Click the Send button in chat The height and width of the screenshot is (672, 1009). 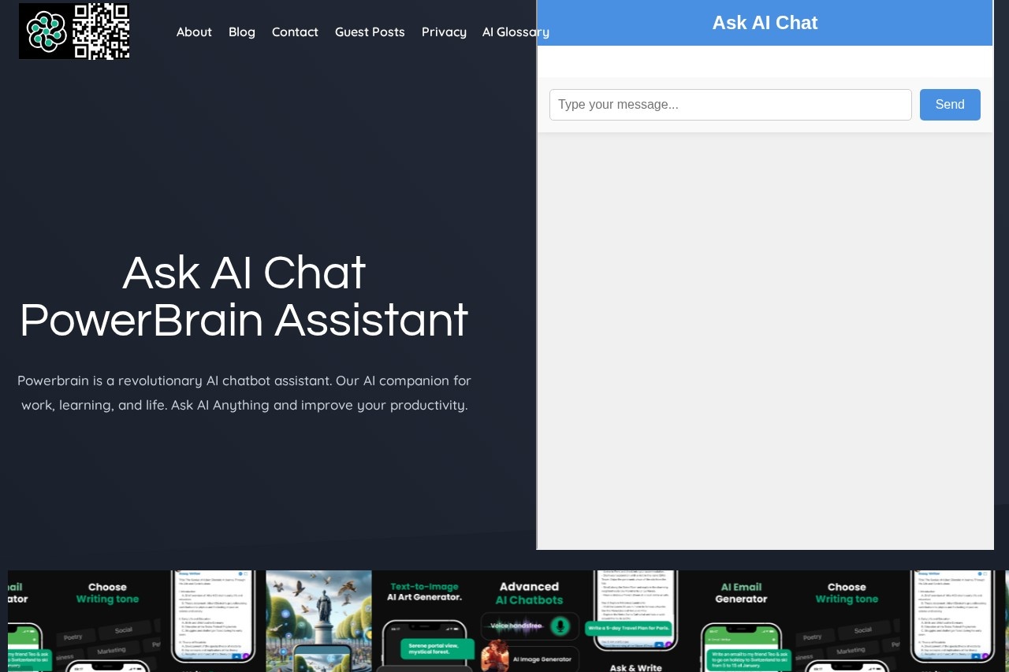click(x=950, y=105)
